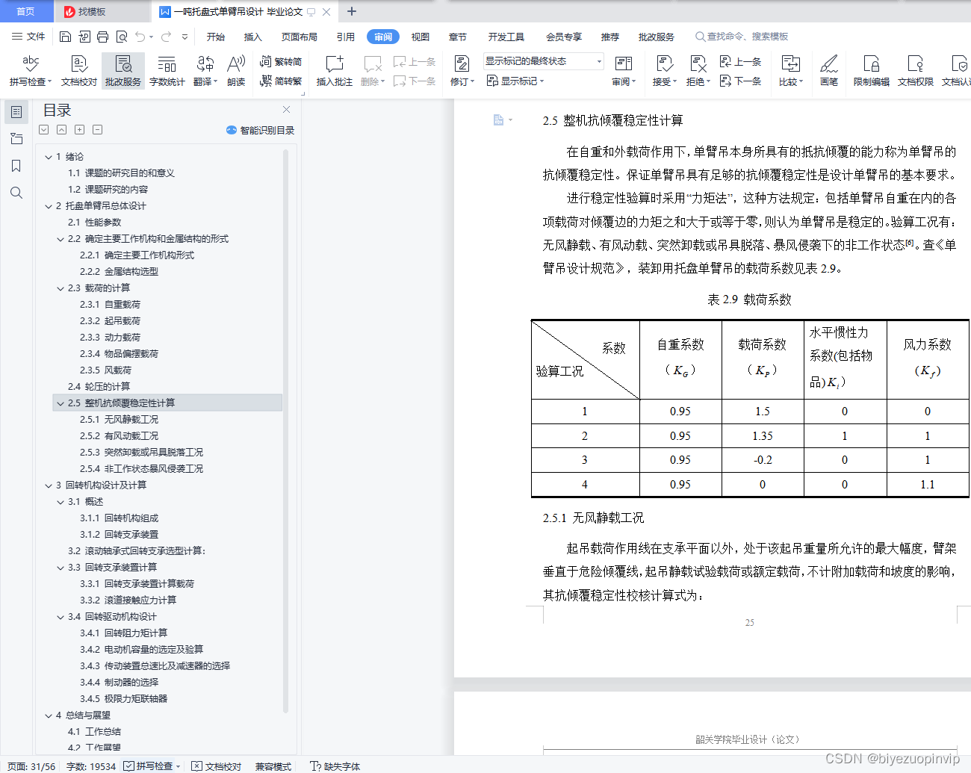Switch to the 页面布局 ribbon tab

[x=300, y=37]
